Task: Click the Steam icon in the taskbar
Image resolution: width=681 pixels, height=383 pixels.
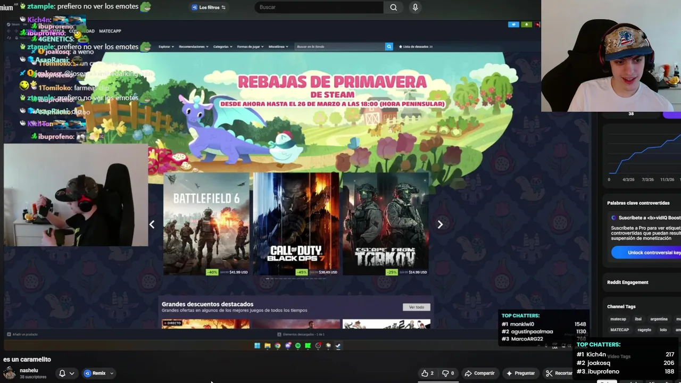Action: point(338,346)
